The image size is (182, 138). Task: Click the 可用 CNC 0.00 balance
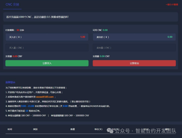[x=100, y=30]
